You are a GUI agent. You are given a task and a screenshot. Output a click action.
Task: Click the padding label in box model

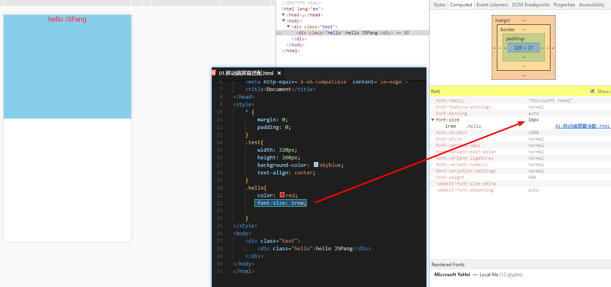point(515,39)
